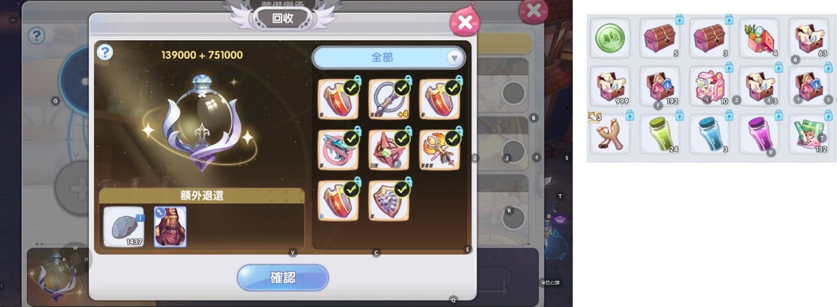Click the 確認 confirm button
Screen dimensions: 837x307
(x=282, y=278)
